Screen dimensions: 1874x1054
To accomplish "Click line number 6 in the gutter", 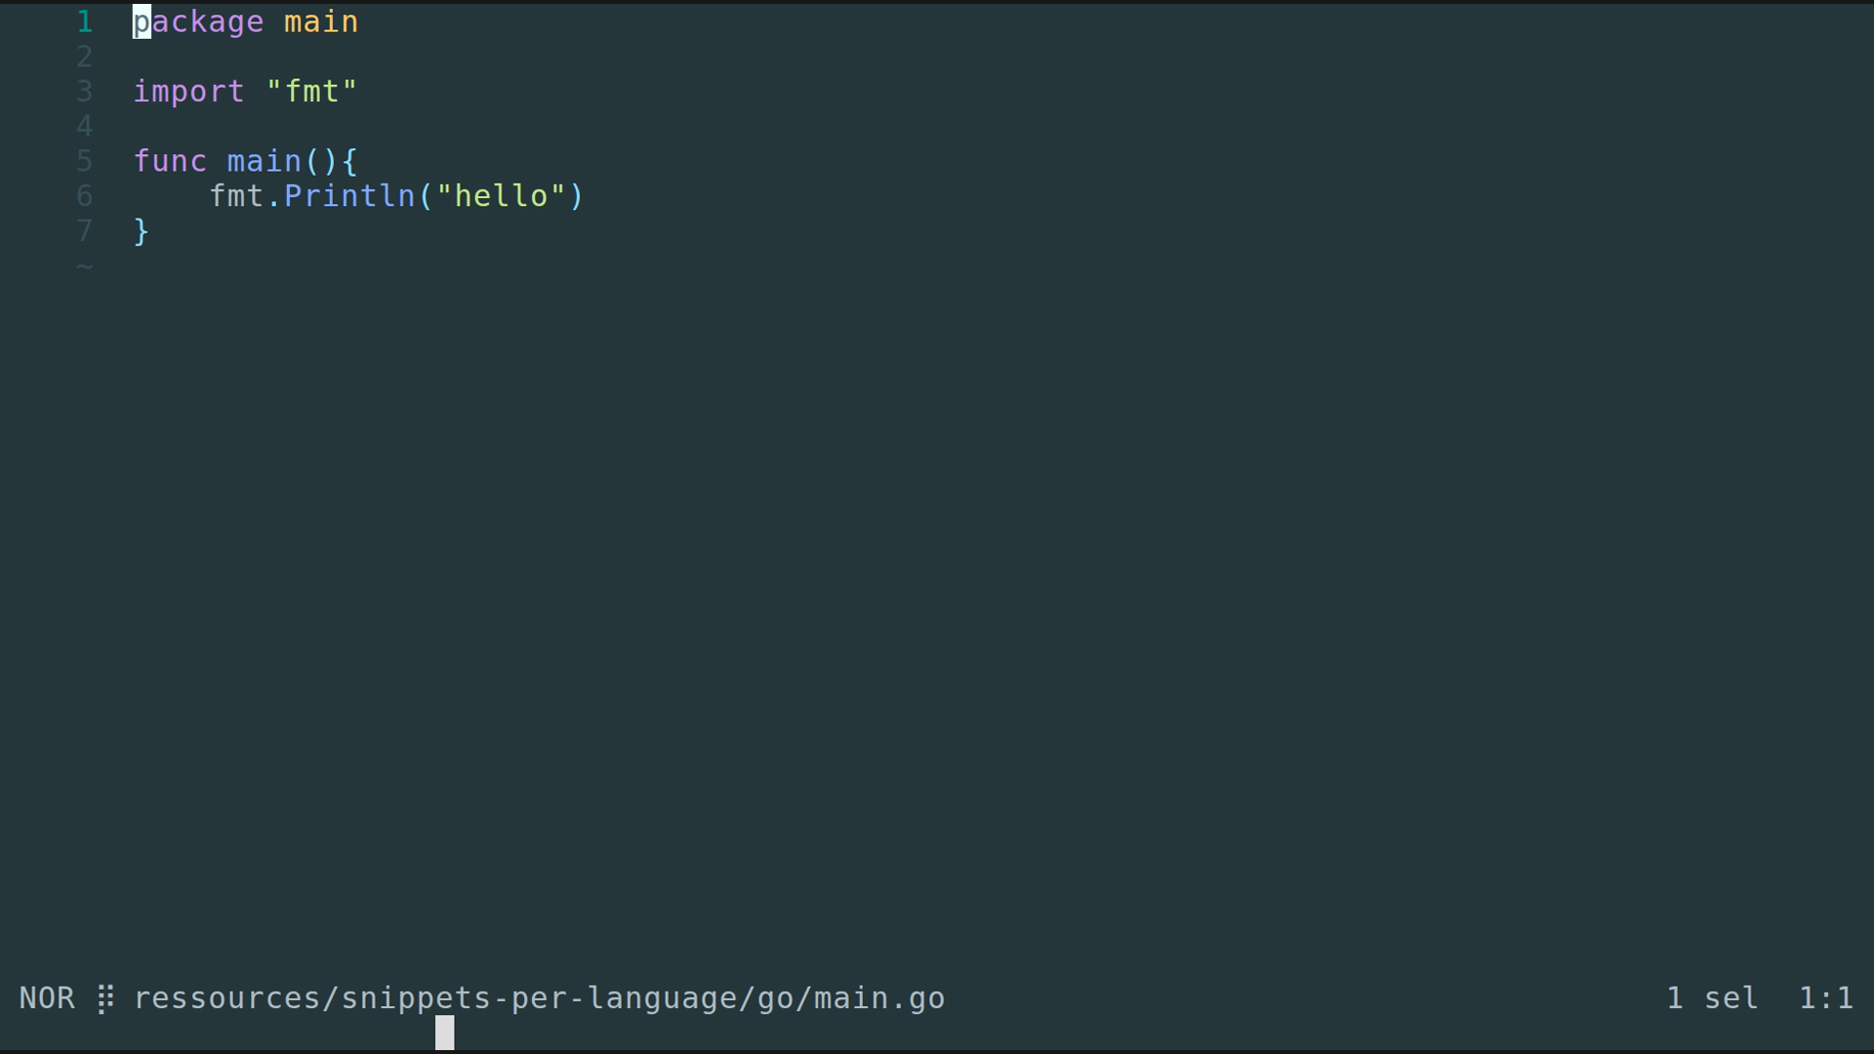I will (x=85, y=196).
